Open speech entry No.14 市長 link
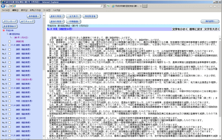 click(24, 101)
